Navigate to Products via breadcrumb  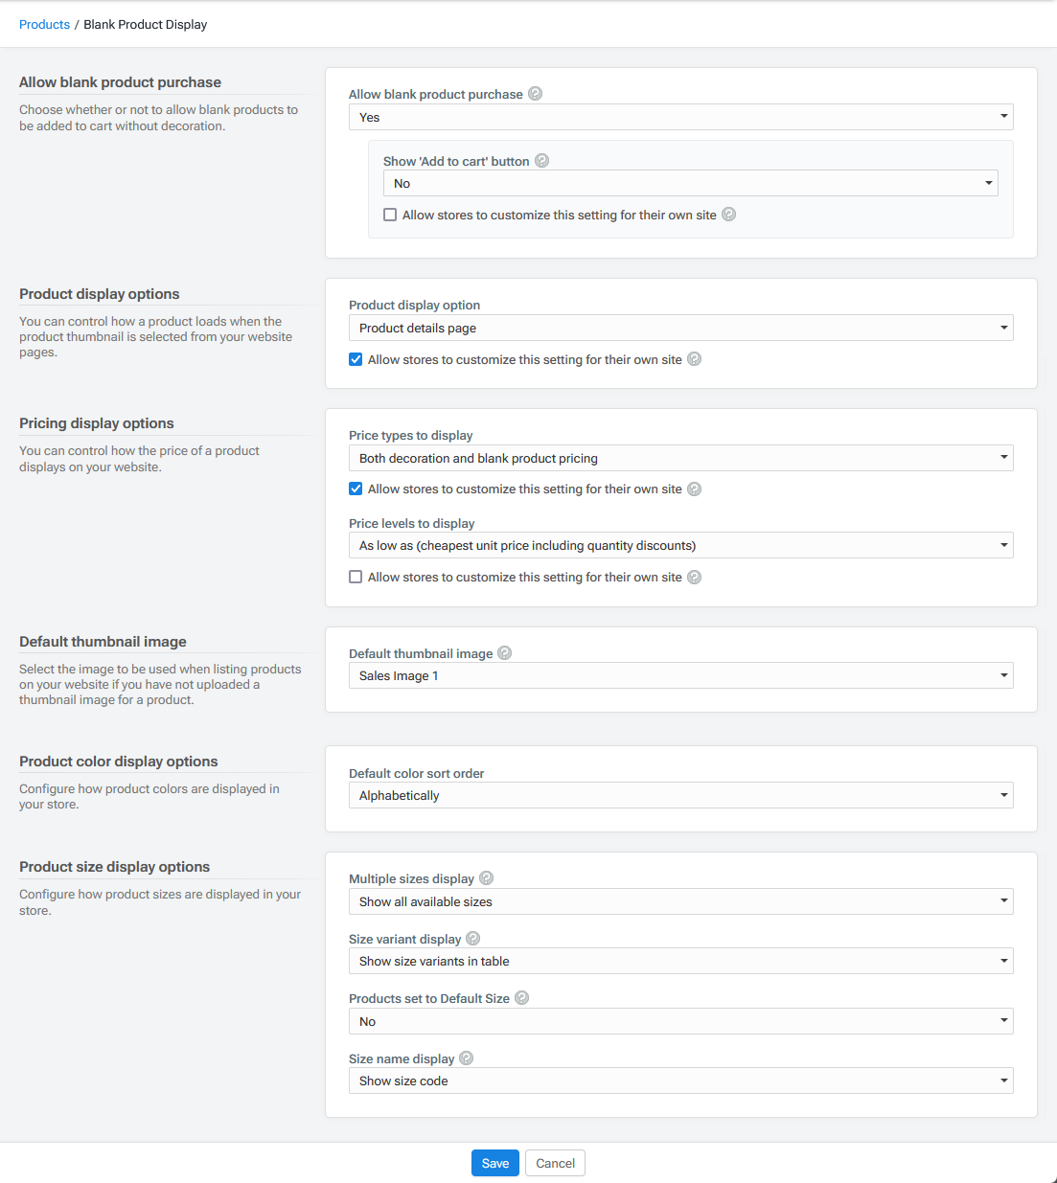tap(44, 24)
